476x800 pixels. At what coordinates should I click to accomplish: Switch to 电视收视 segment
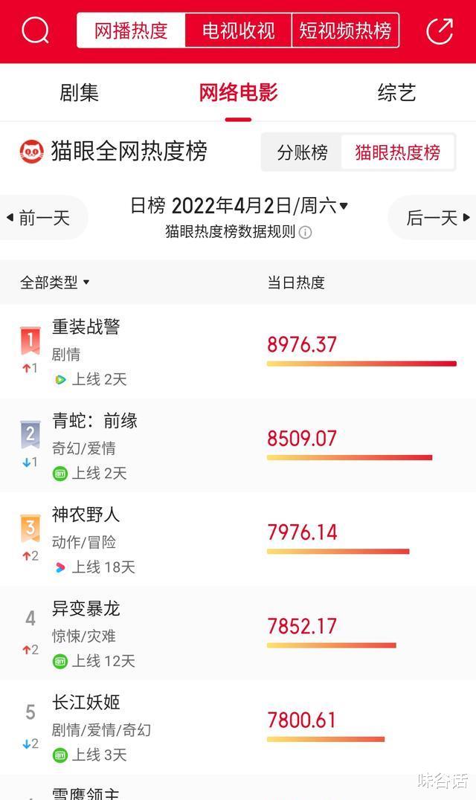pyautogui.click(x=238, y=30)
